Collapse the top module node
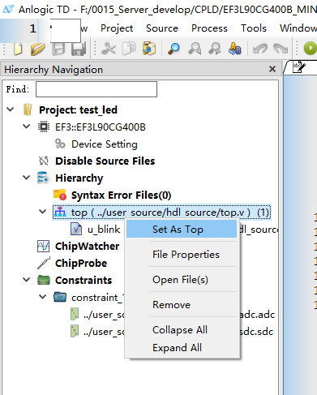 (43, 212)
